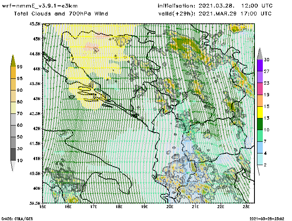Select the pink 19–23 wind legend swatch
This screenshot has height=221, width=292.
click(259, 89)
